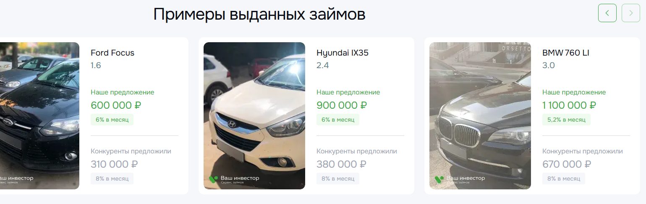This screenshot has width=646, height=204.
Task: Select the BMW 760 LI title
Action: (x=566, y=53)
